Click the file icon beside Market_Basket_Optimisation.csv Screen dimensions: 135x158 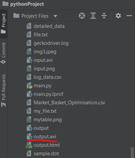pos(29,102)
